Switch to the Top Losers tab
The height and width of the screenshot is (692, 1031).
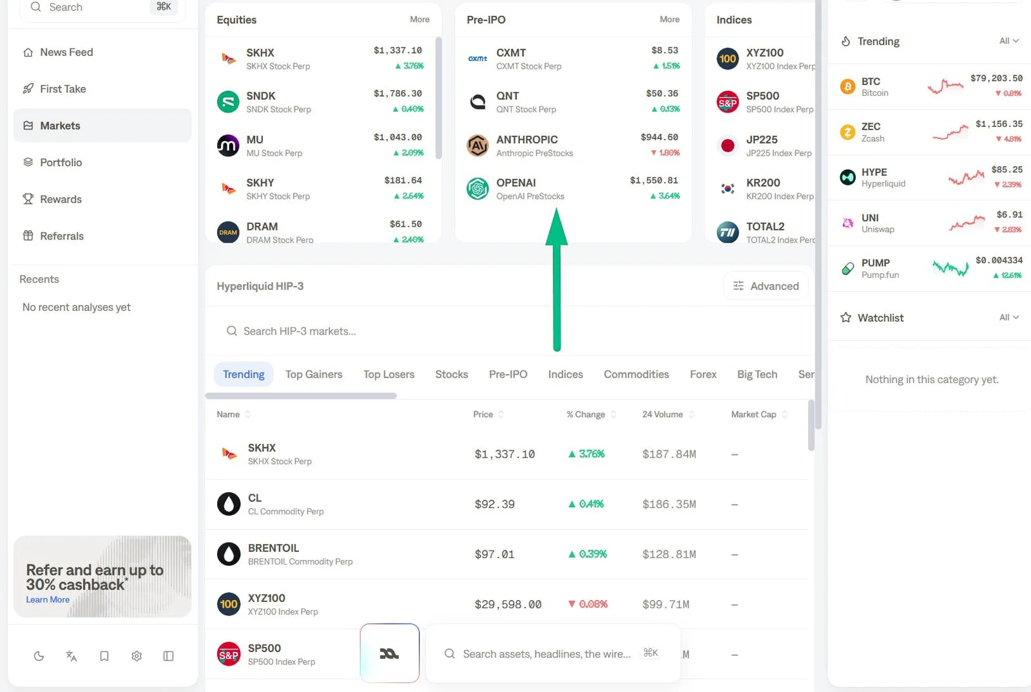point(389,375)
